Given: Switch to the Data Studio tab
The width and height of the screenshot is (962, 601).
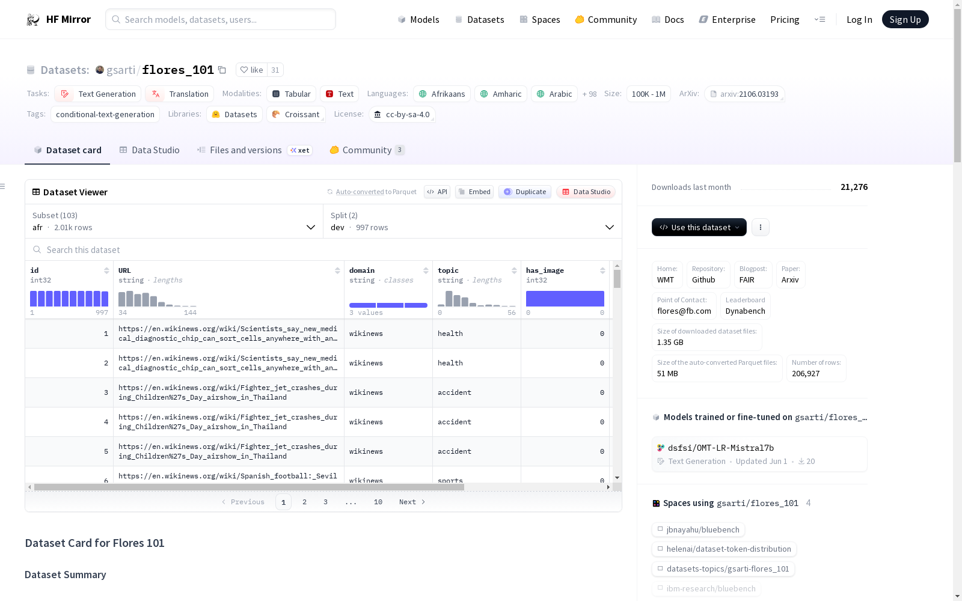Looking at the screenshot, I should click(x=149, y=150).
